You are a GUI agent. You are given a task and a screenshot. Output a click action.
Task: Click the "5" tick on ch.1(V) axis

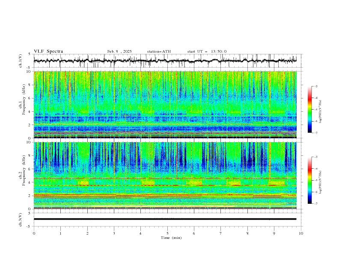coord(30,54)
